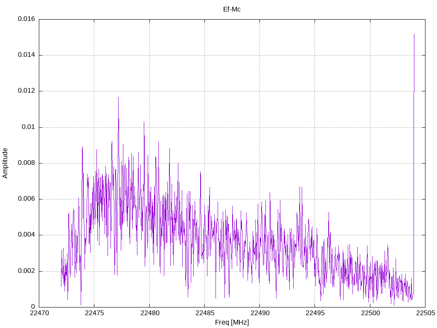This screenshot has height=328, width=437.
Task: Click the "Amplitude" y-axis label
Action: coord(5,163)
